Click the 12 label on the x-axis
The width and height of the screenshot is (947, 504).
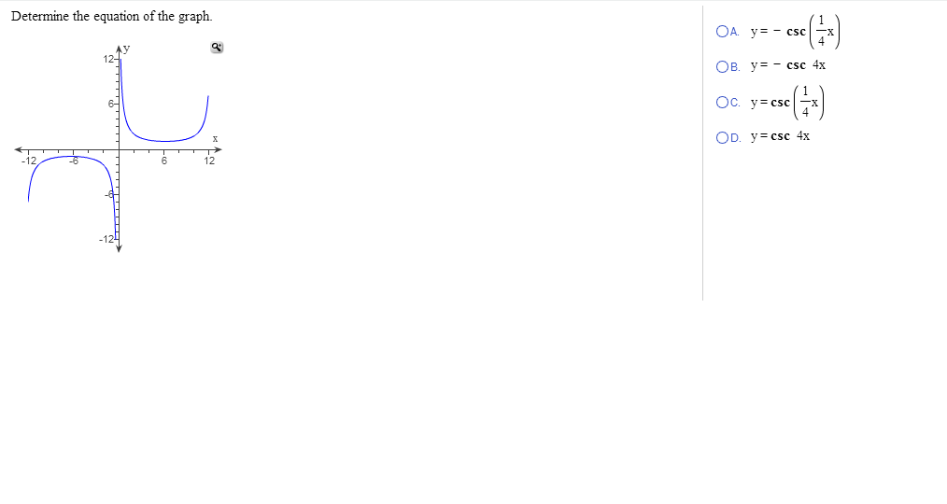[x=209, y=161]
